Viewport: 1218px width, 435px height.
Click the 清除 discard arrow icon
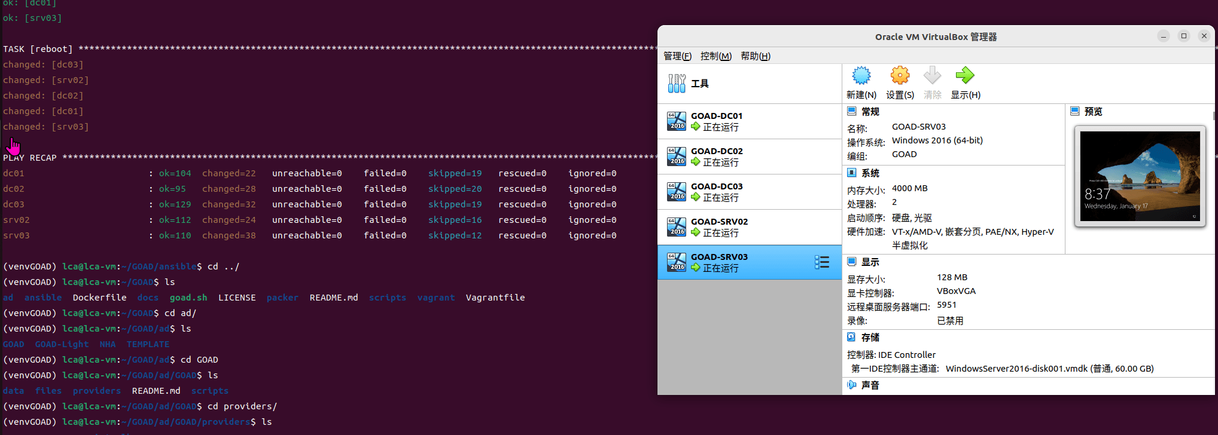932,76
